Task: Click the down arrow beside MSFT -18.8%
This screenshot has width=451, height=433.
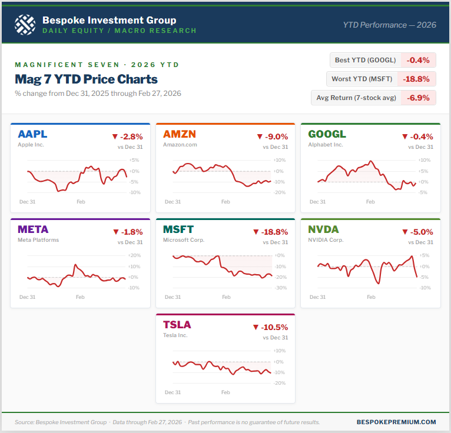Action: click(x=256, y=232)
